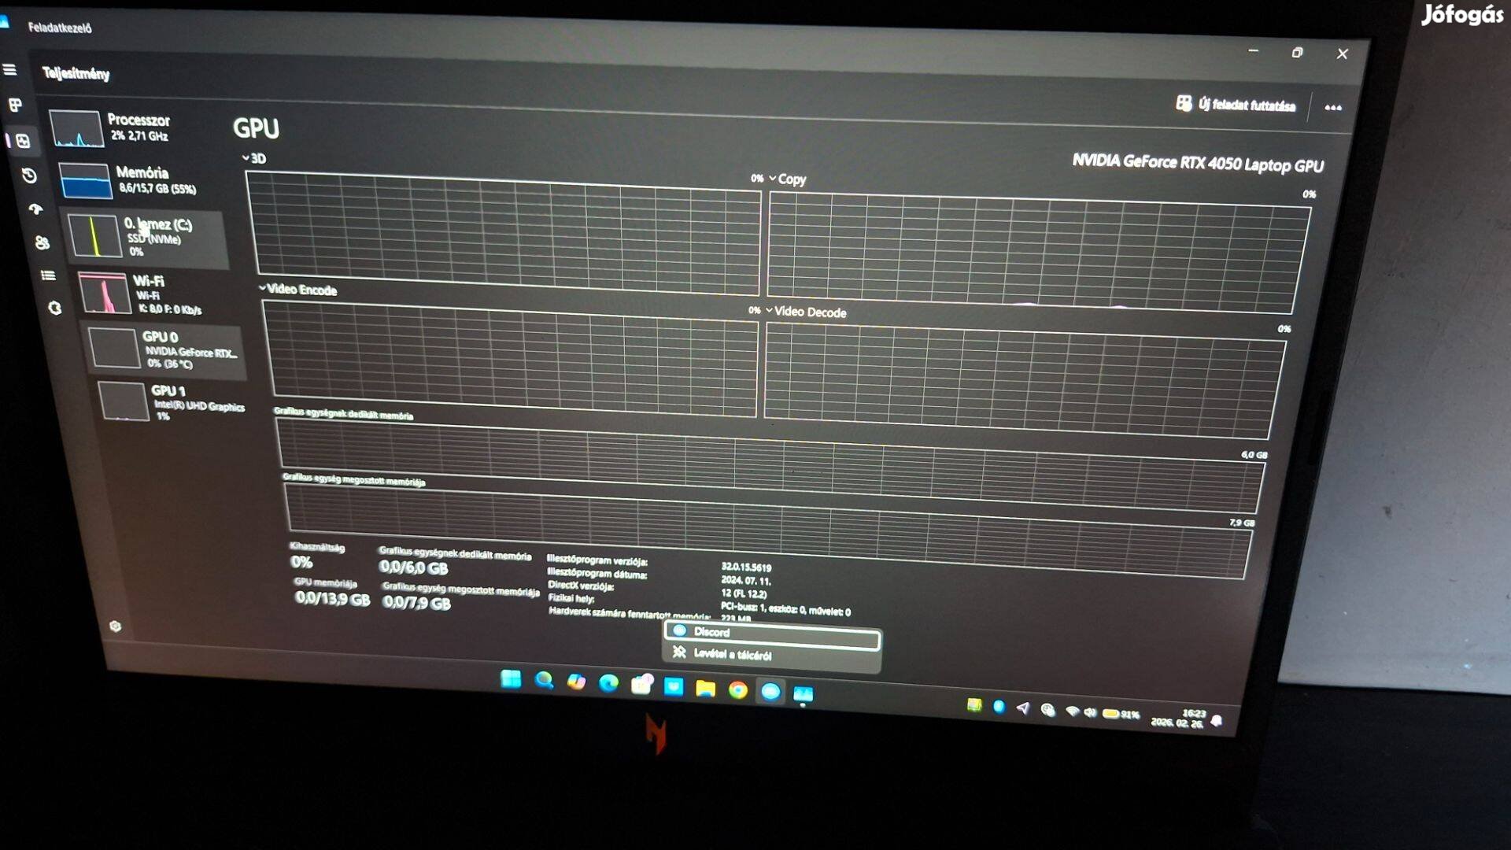Switch to the Teljesítmény tab
This screenshot has width=1511, height=850.
76,74
